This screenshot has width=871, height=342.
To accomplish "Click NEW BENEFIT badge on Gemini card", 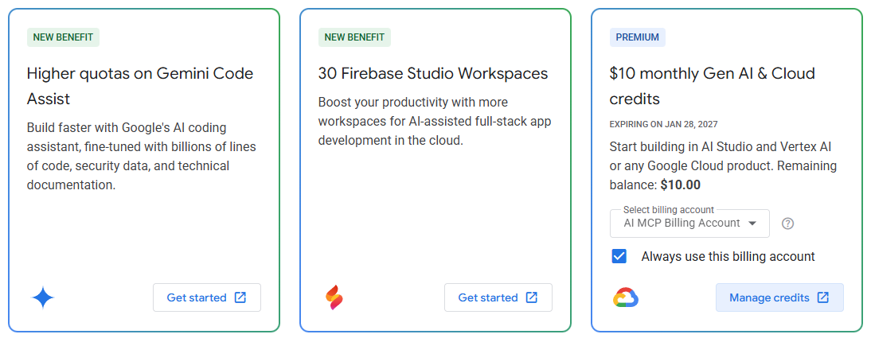I will tap(63, 37).
